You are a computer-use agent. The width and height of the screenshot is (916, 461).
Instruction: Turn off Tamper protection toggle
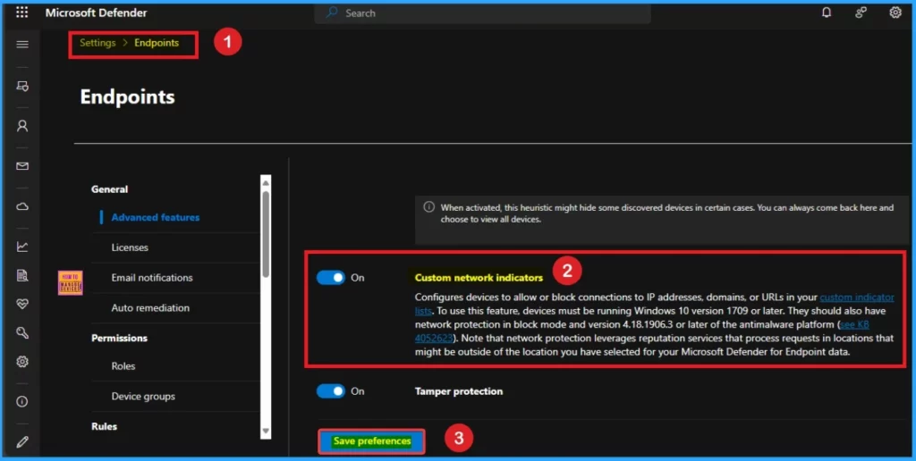click(331, 391)
